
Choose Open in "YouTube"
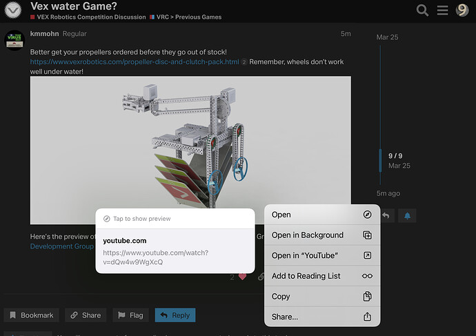[322, 255]
